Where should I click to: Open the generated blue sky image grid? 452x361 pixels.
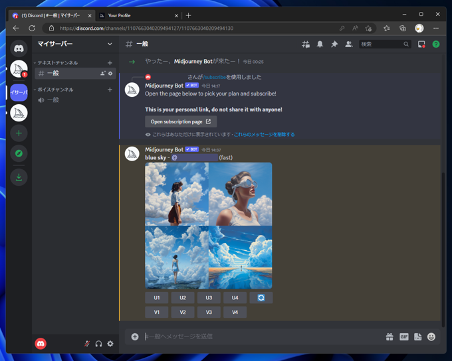point(209,226)
